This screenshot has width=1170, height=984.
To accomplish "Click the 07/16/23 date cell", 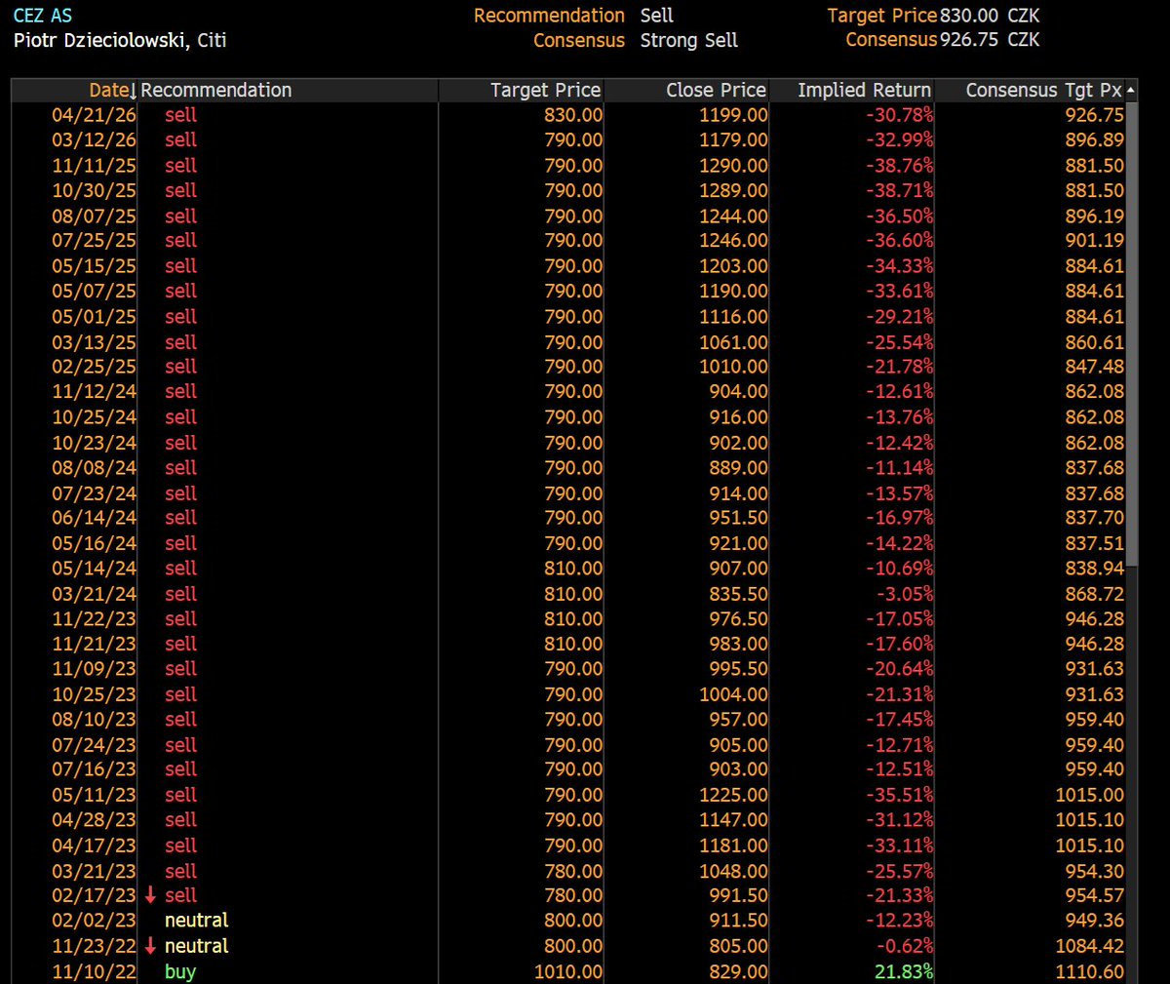I will pos(94,769).
